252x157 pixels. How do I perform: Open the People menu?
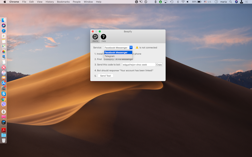(77, 2)
